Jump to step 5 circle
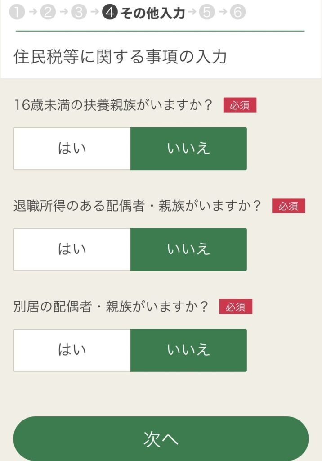 (x=206, y=13)
